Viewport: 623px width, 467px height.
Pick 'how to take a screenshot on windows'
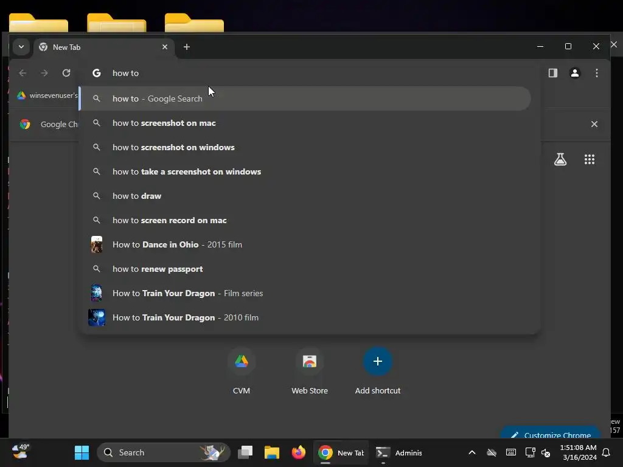click(x=305, y=171)
